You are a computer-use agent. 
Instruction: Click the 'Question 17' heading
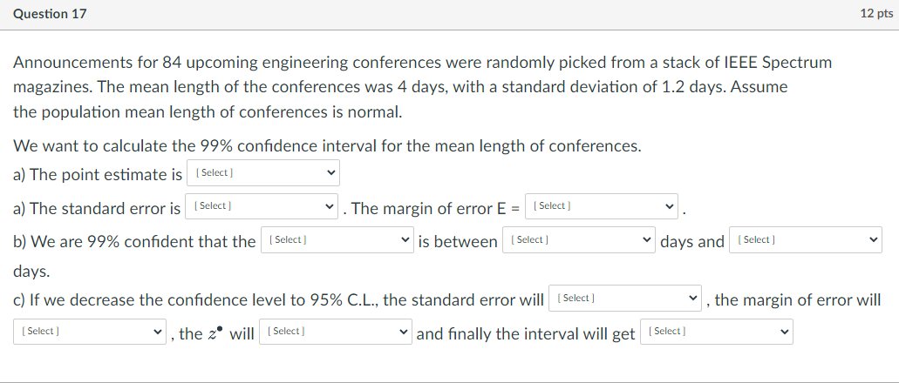click(49, 14)
